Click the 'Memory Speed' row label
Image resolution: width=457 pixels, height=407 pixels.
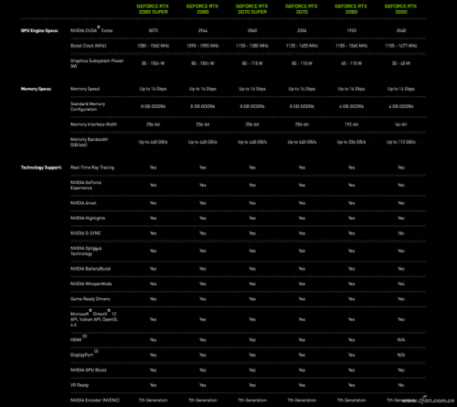[x=85, y=89]
